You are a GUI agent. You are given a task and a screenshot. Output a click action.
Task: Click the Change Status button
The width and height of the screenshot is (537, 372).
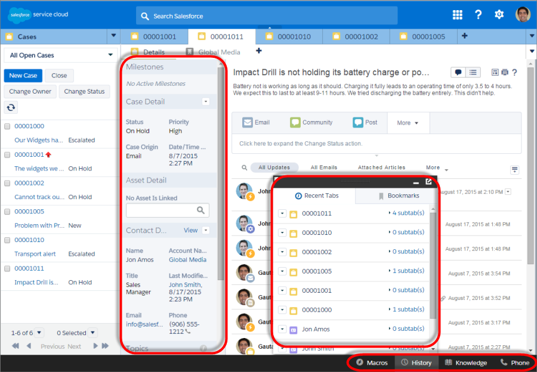coord(84,91)
